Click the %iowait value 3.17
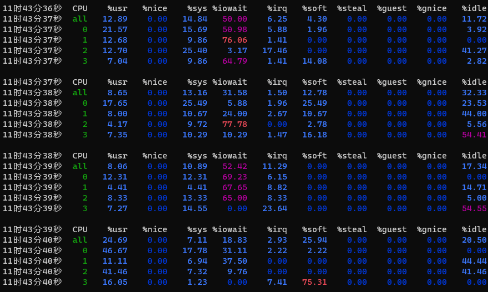The height and width of the screenshot is (292, 488). click(237, 50)
